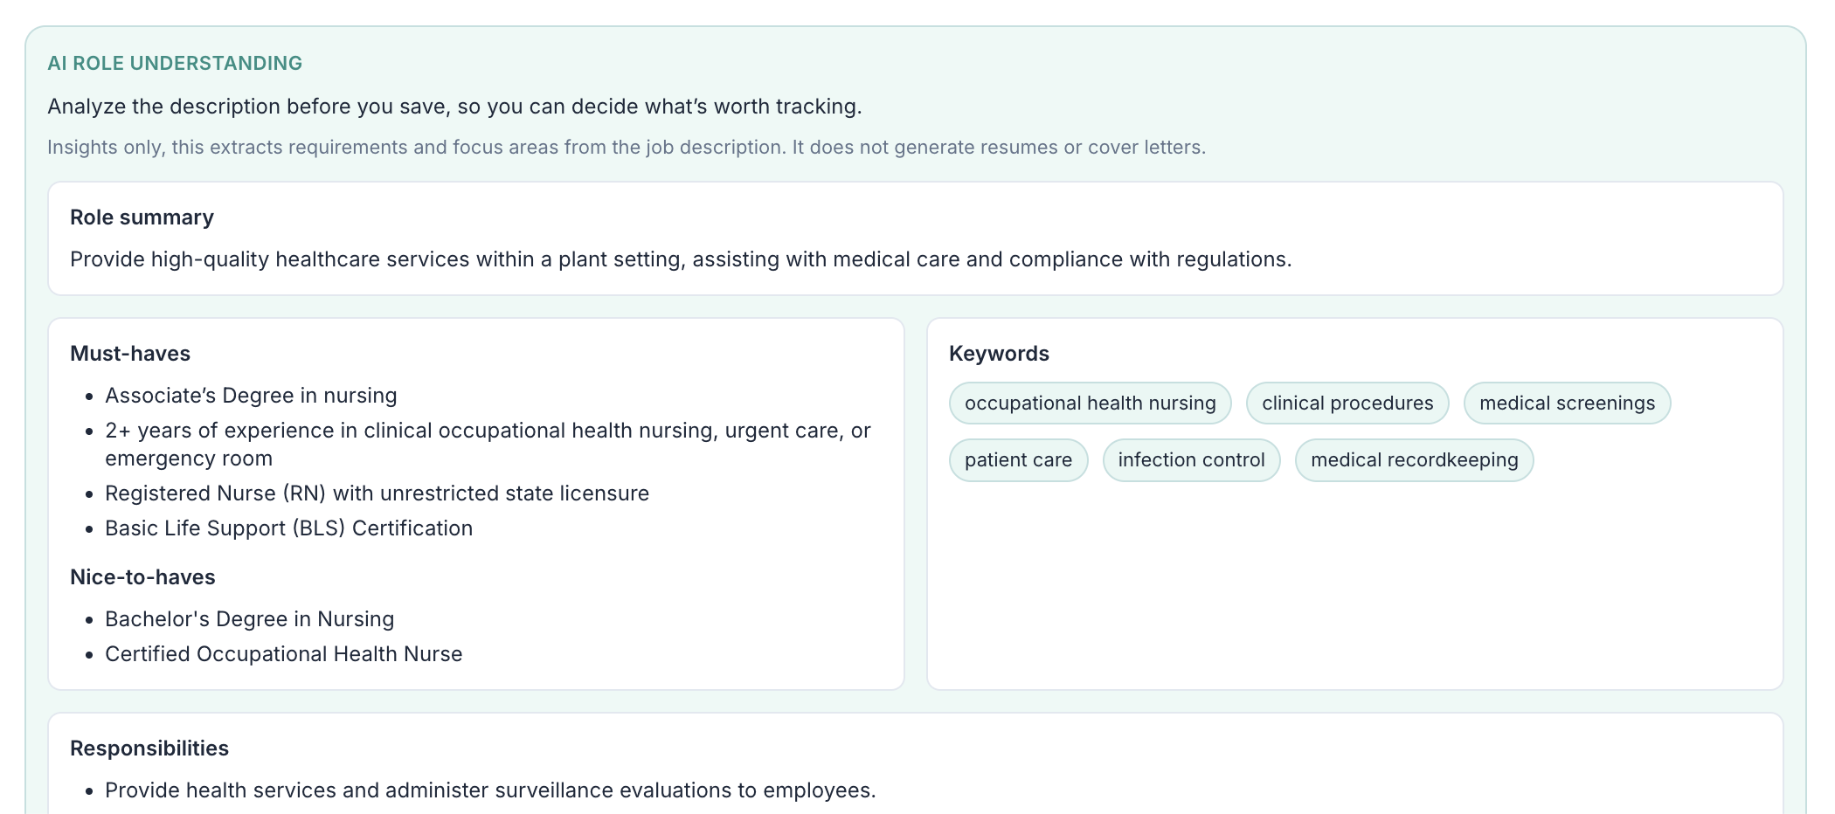Select the 'medical screenings' keyword chip

point(1567,403)
